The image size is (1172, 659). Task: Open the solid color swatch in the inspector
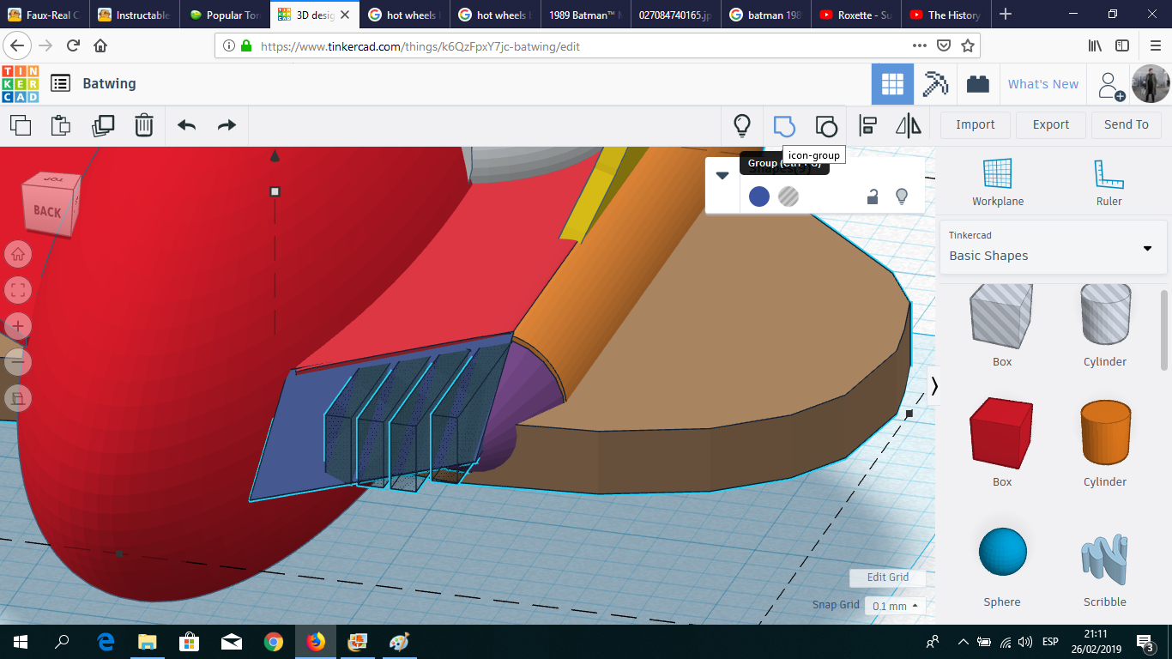(758, 196)
